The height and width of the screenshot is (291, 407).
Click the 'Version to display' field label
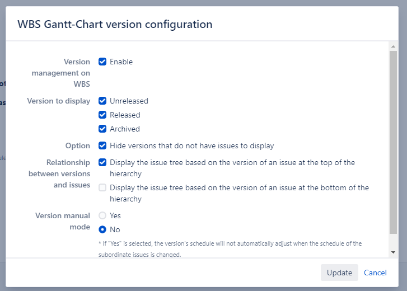59,101
